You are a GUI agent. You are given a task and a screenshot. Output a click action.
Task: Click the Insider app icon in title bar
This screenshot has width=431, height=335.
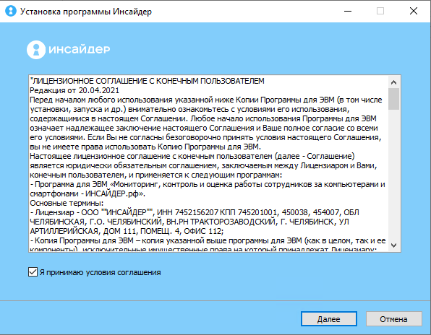[x=11, y=11]
